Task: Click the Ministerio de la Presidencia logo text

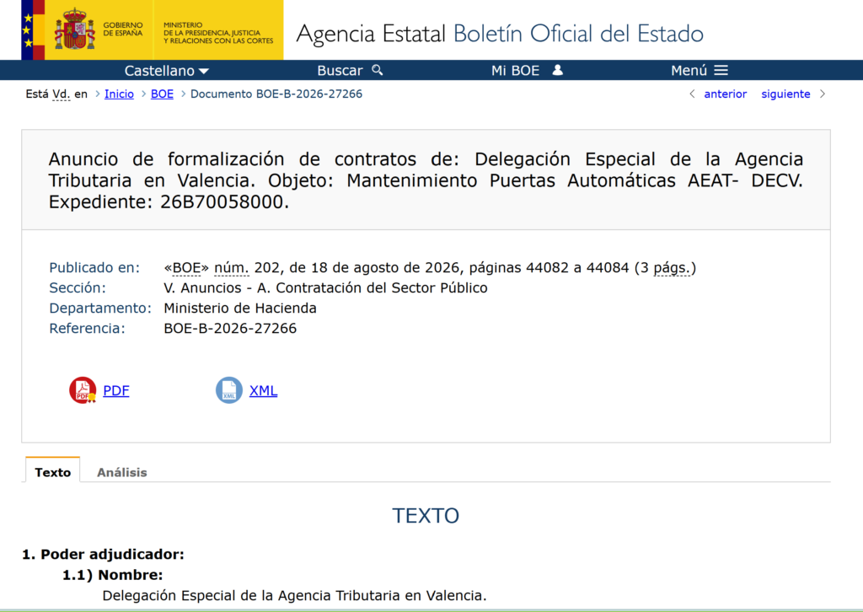Action: [x=218, y=33]
